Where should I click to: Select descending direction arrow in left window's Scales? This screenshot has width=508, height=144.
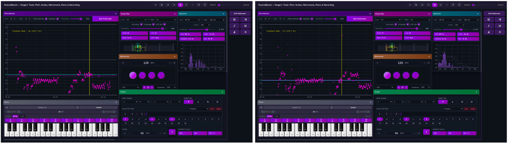coord(198,102)
